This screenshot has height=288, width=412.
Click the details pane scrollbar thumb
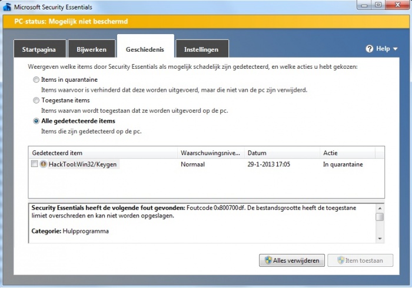pyautogui.click(x=380, y=217)
